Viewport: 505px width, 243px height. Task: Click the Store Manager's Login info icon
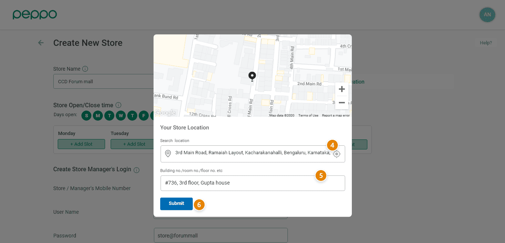point(136,170)
